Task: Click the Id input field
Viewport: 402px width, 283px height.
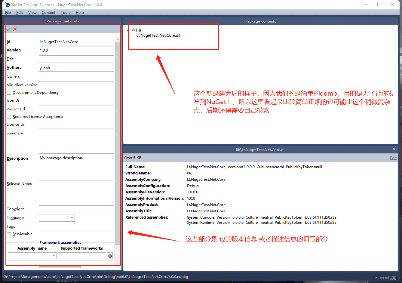Action: click(76, 42)
